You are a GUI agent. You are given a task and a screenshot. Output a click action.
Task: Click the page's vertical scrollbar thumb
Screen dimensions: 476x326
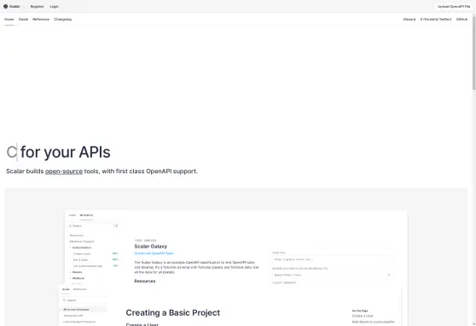[474, 52]
